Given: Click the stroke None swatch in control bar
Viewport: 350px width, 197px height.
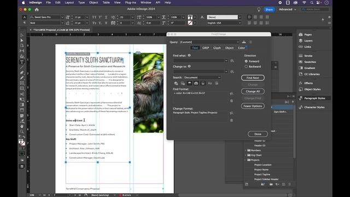Looking at the screenshot, I should click(190, 23).
